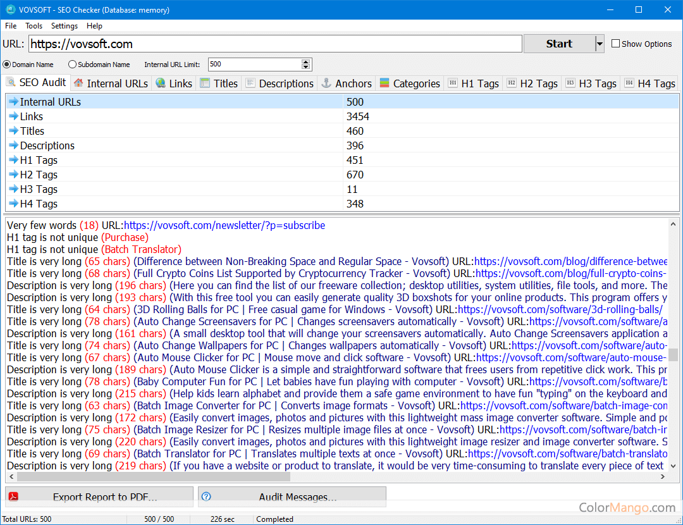Viewport: 683px width, 525px height.
Task: Select the Titles value 460 cell
Action: pyautogui.click(x=511, y=131)
